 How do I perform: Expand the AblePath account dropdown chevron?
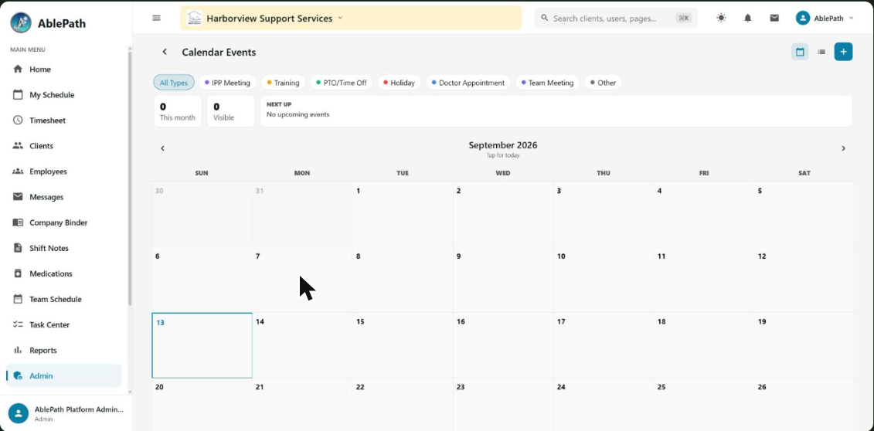point(851,19)
